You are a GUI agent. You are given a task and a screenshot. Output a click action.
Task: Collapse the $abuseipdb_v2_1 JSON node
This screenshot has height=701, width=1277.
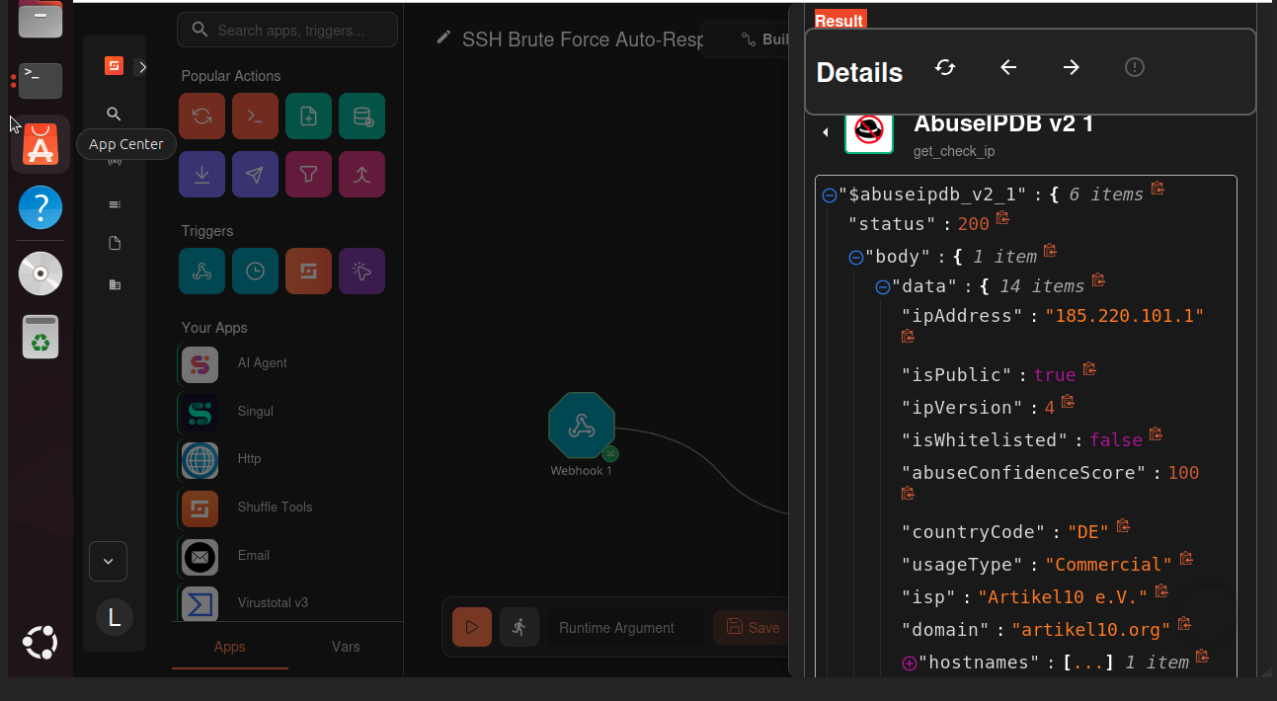830,195
